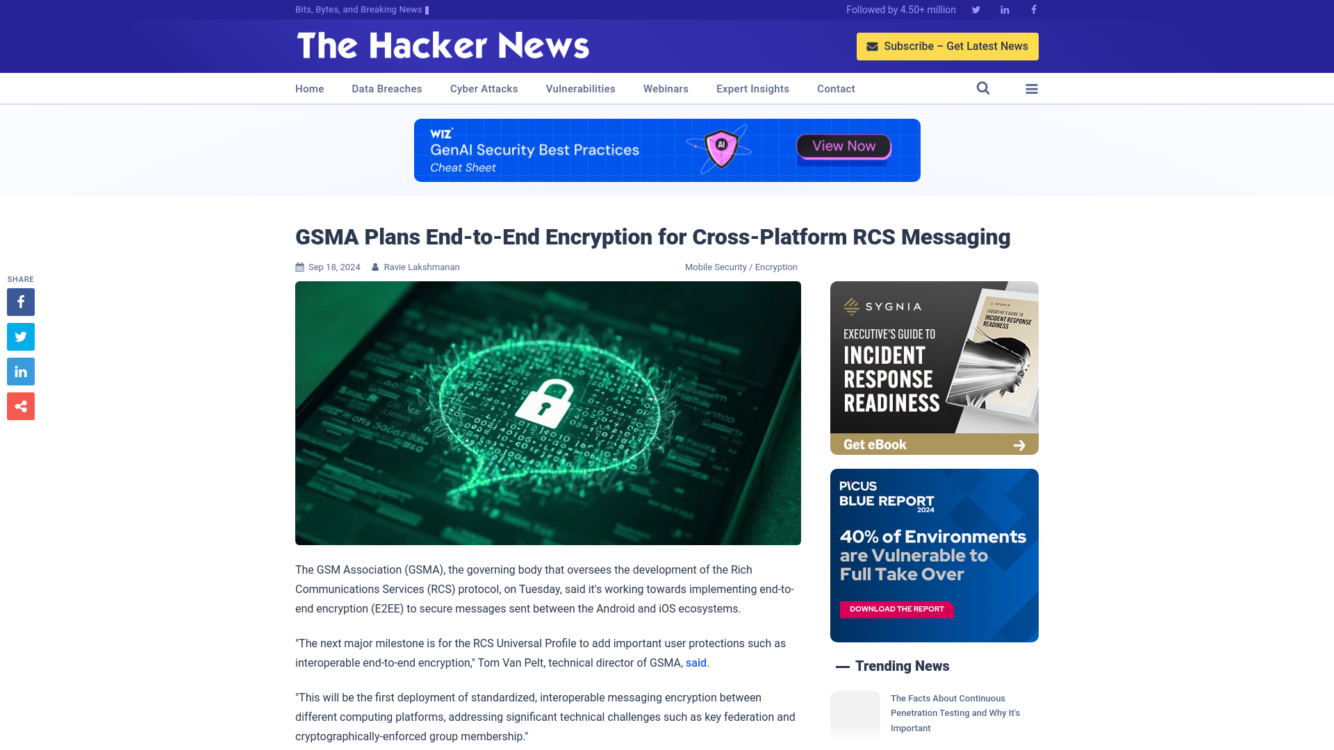Click the Expert Insights menu item
Image resolution: width=1334 pixels, height=750 pixels.
point(752,89)
